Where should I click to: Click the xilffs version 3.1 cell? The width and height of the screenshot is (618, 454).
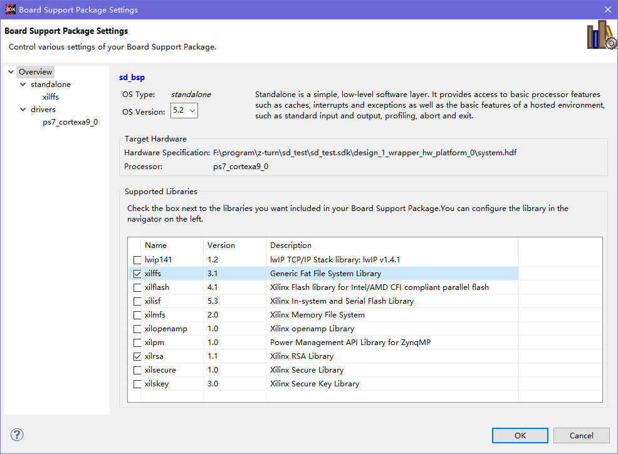[212, 274]
